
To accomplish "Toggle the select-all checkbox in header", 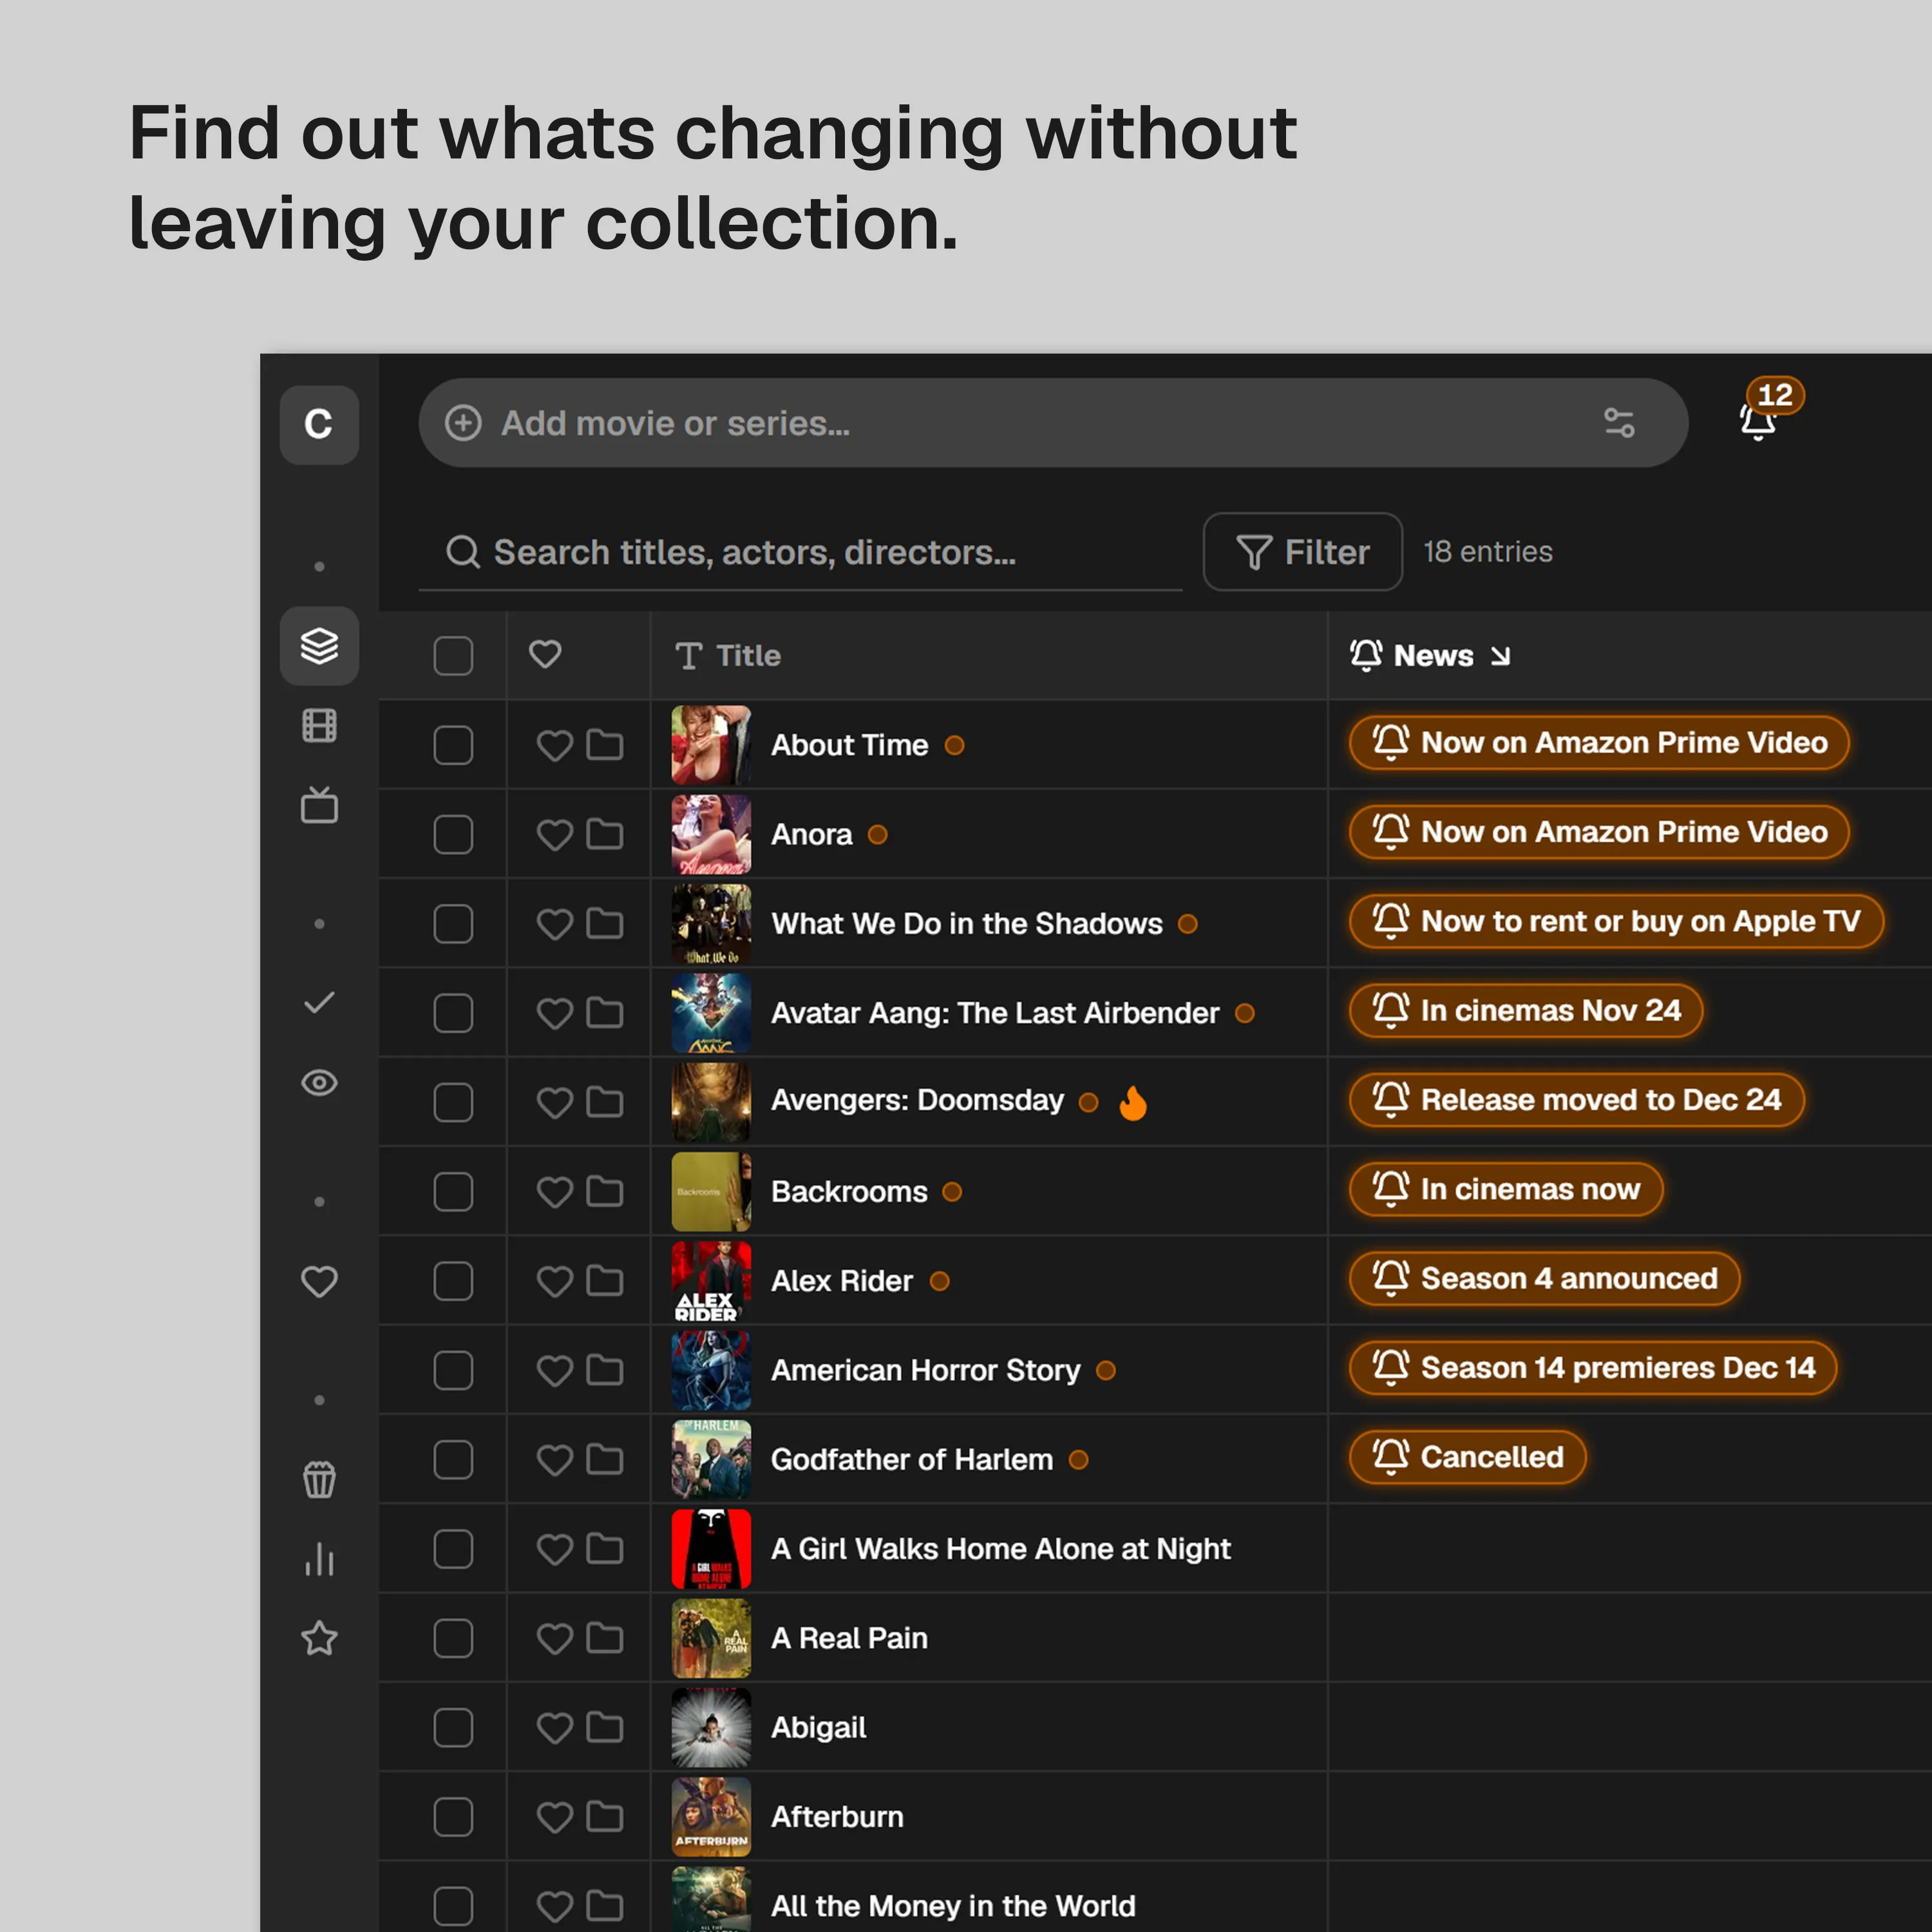I will 453,656.
